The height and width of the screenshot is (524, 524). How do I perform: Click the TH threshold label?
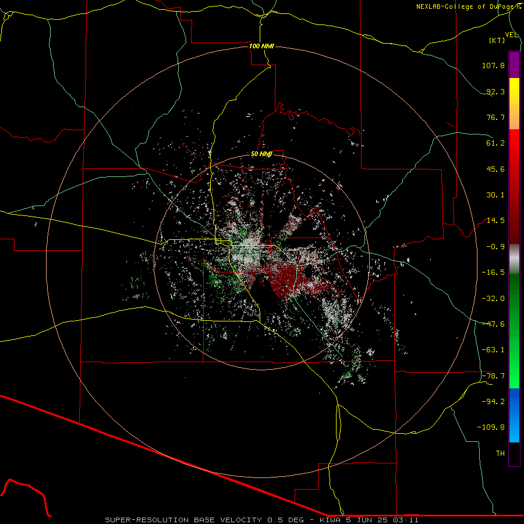[x=500, y=454]
